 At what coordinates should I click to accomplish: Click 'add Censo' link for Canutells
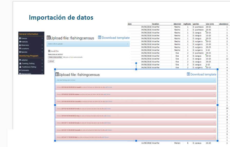coord(108,130)
